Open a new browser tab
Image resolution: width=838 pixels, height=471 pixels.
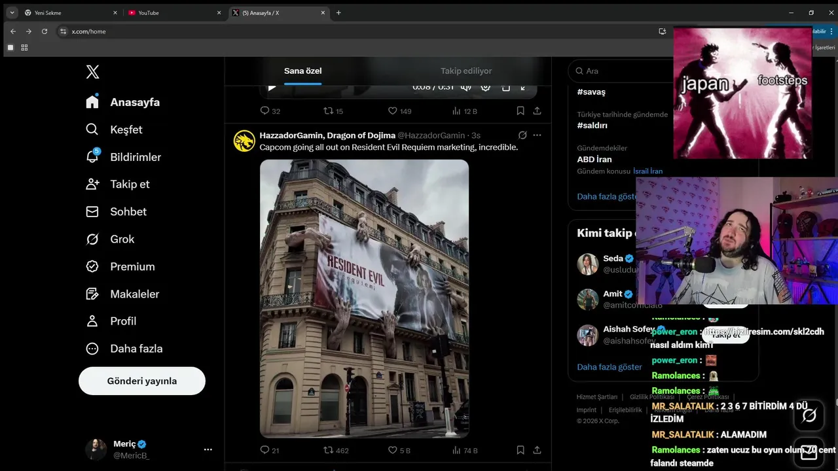(338, 12)
